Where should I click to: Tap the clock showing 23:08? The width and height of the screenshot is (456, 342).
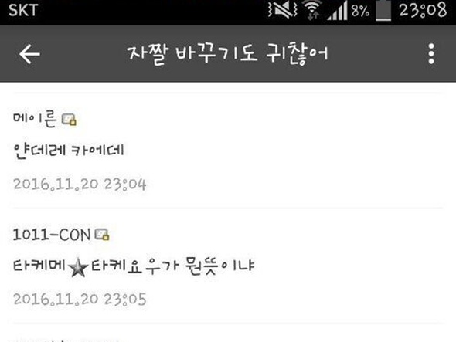(x=423, y=10)
